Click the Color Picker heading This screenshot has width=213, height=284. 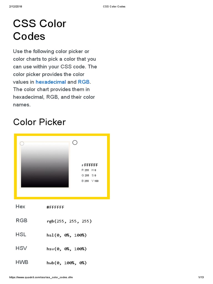click(39, 122)
